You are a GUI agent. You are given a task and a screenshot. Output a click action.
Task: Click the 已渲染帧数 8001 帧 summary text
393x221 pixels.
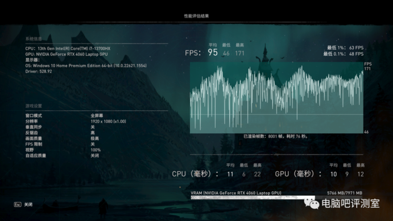coord(276,136)
